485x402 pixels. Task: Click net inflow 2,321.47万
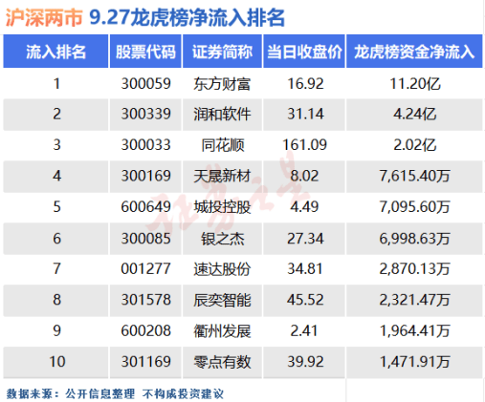[415, 300]
